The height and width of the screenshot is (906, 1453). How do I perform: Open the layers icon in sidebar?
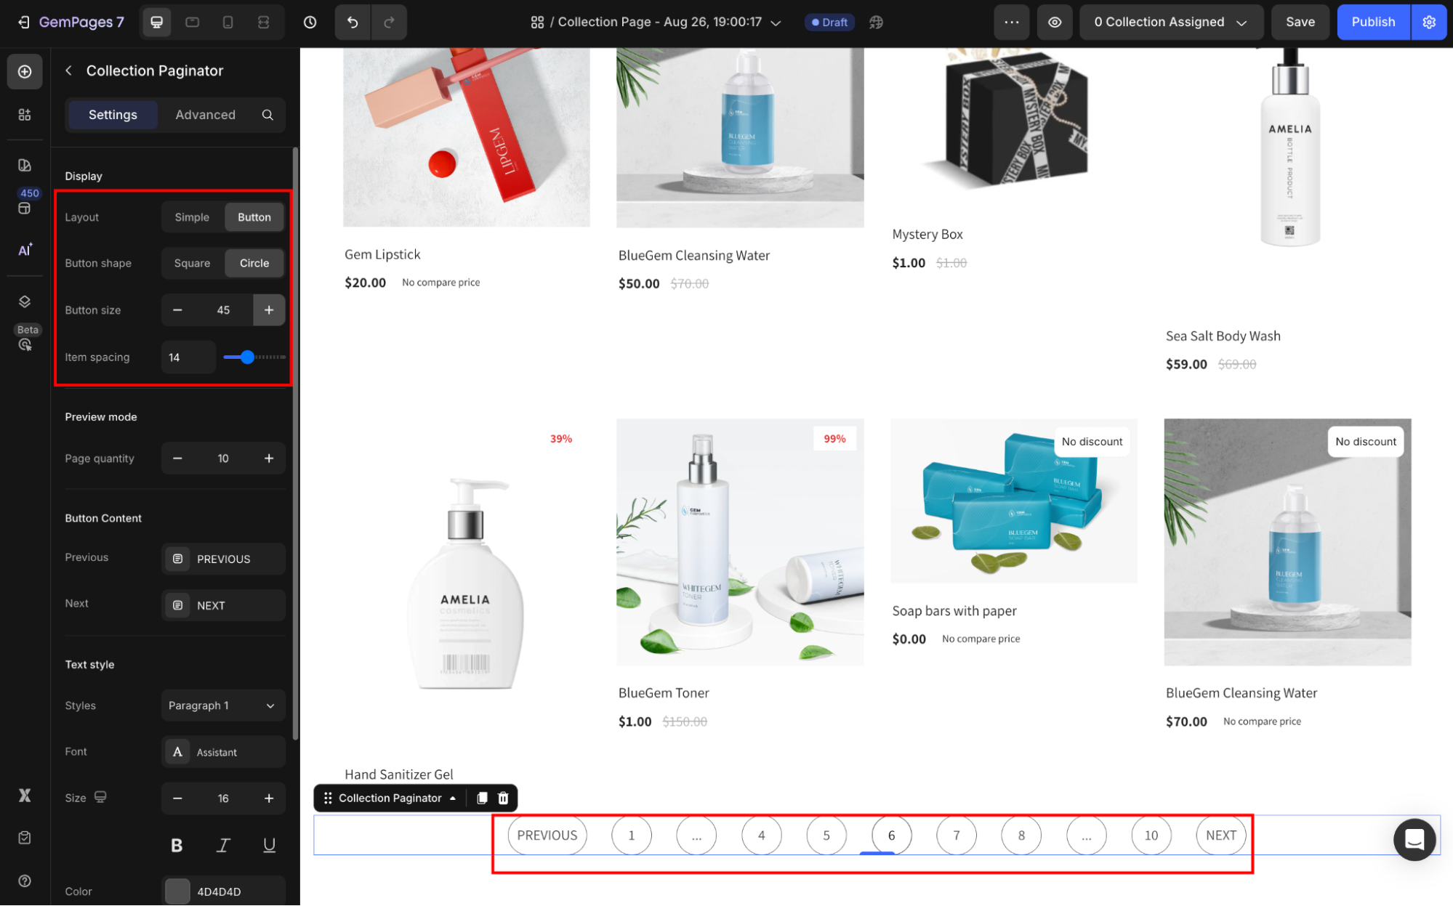coord(25,302)
